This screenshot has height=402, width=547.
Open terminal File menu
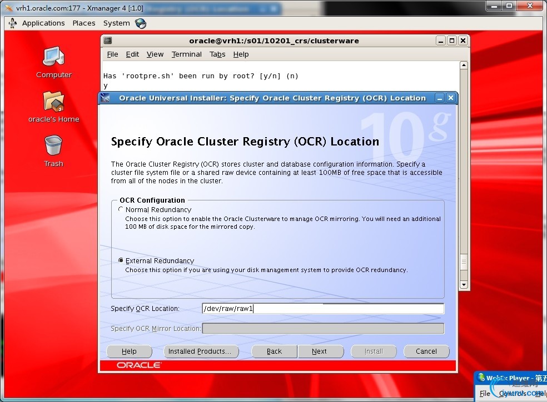click(112, 54)
